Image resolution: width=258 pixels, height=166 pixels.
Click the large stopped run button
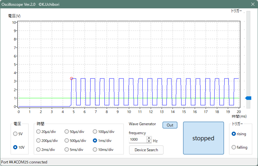tap(203, 138)
